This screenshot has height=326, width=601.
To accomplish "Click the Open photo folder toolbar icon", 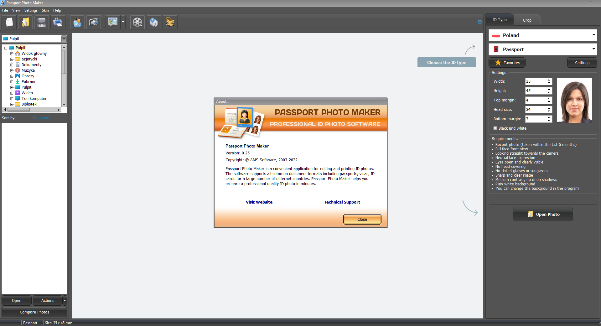I will tap(25, 22).
